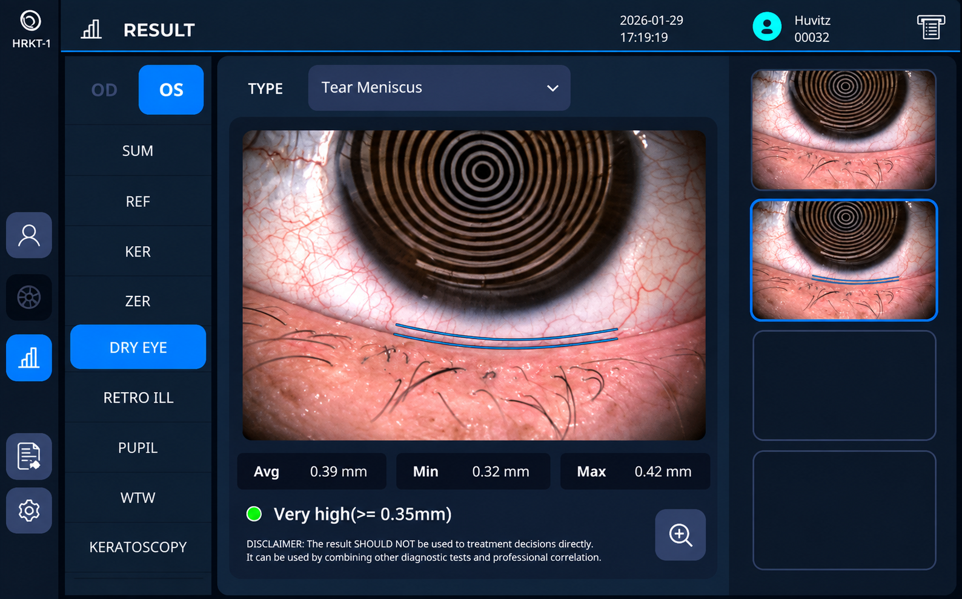Viewport: 962px width, 599px height.
Task: Go to the KERATOSCOPY tab
Action: coord(138,548)
